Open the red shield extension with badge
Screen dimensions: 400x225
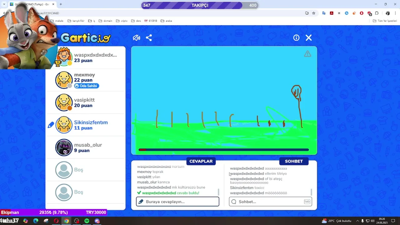pyautogui.click(x=369, y=13)
